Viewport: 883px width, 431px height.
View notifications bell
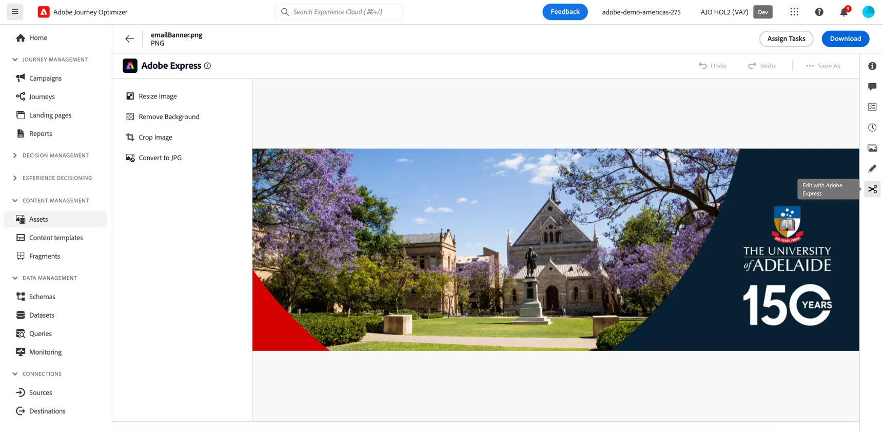(x=844, y=12)
